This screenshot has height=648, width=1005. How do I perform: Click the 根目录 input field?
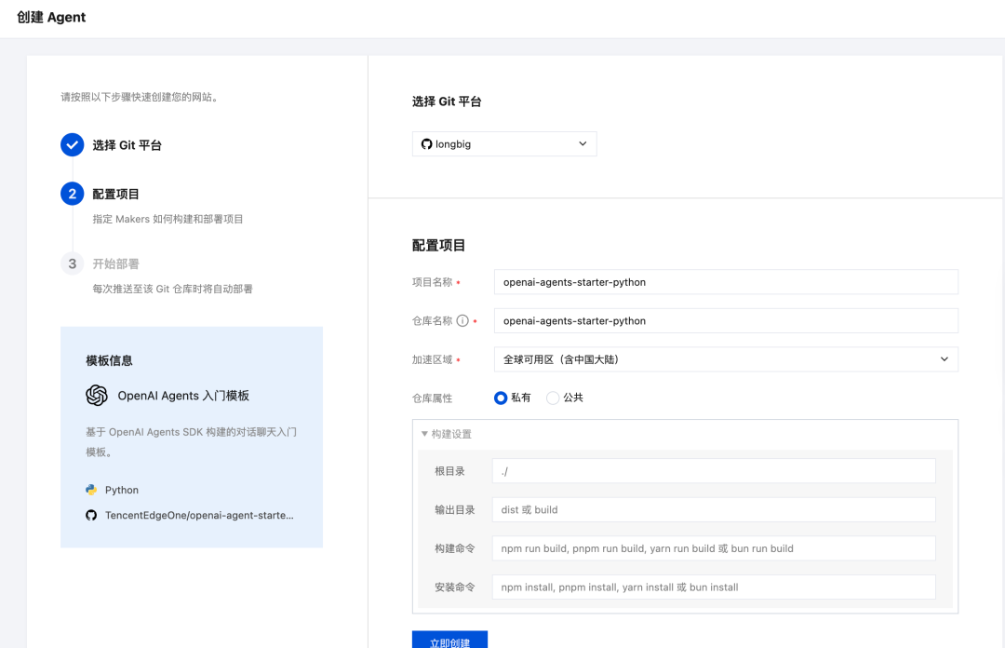[x=714, y=471]
